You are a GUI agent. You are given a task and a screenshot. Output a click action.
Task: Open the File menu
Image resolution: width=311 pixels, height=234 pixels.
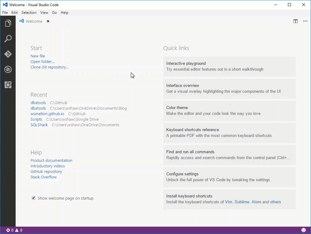click(x=5, y=13)
